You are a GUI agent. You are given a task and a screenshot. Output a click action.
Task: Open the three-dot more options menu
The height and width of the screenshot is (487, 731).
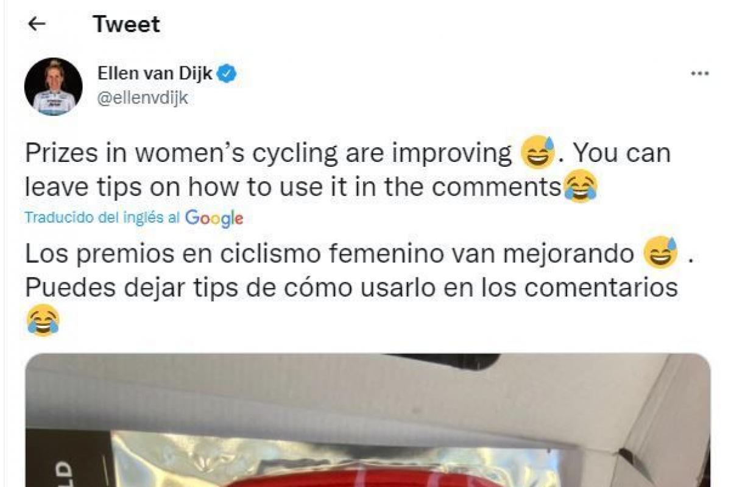pos(699,74)
